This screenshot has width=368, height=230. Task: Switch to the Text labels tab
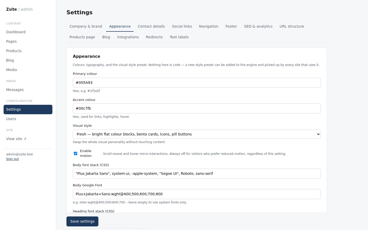179,37
